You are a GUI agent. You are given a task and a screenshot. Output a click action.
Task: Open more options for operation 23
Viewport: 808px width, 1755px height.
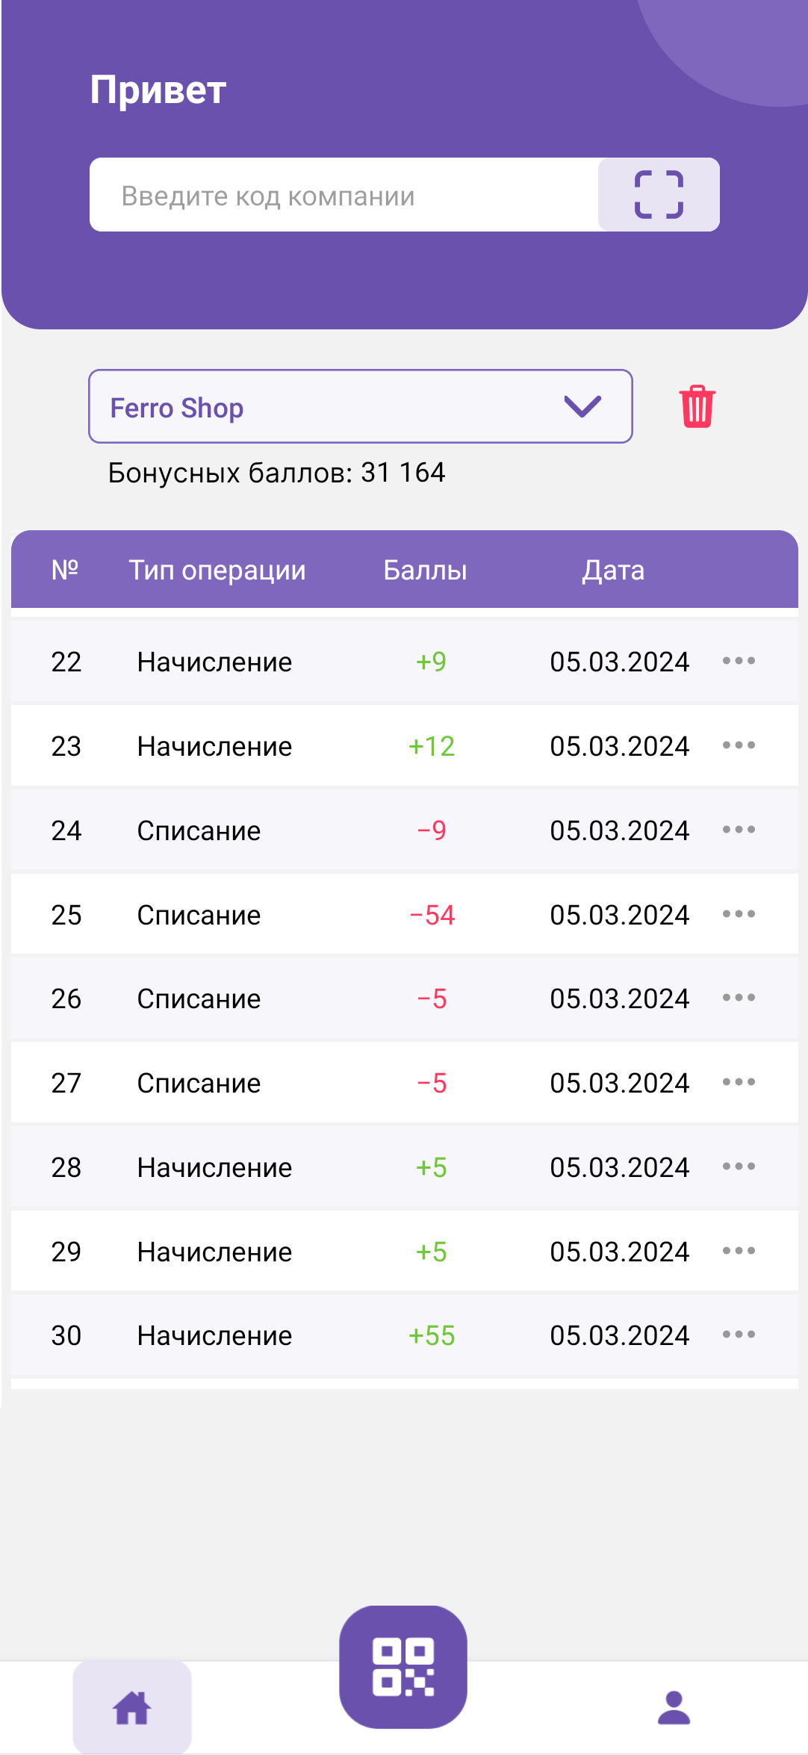[x=739, y=745]
